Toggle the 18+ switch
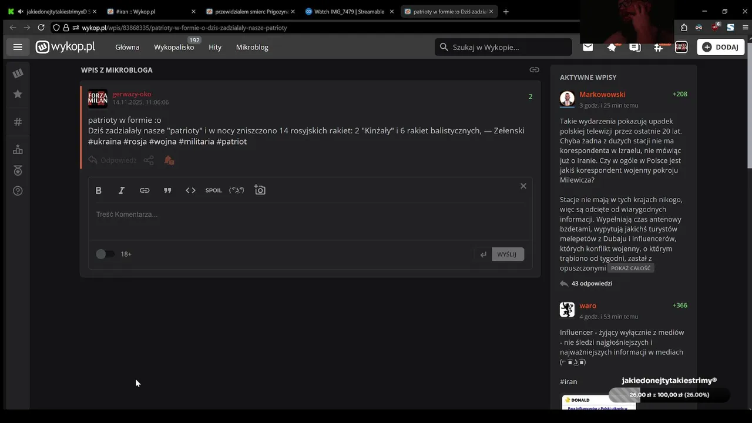752x423 pixels. pyautogui.click(x=105, y=254)
